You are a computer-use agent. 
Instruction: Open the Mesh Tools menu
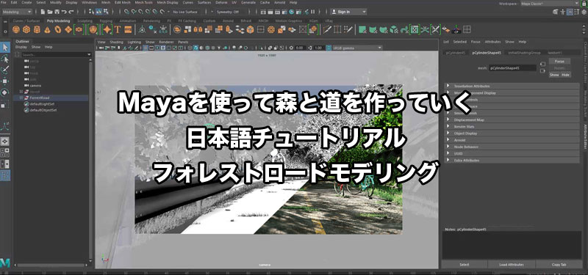144,2
